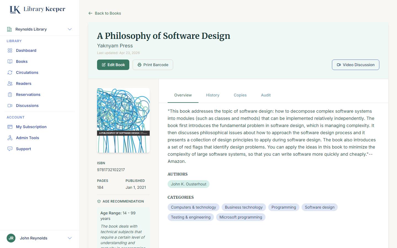Go to Dashboard in the sidebar

coord(40,50)
